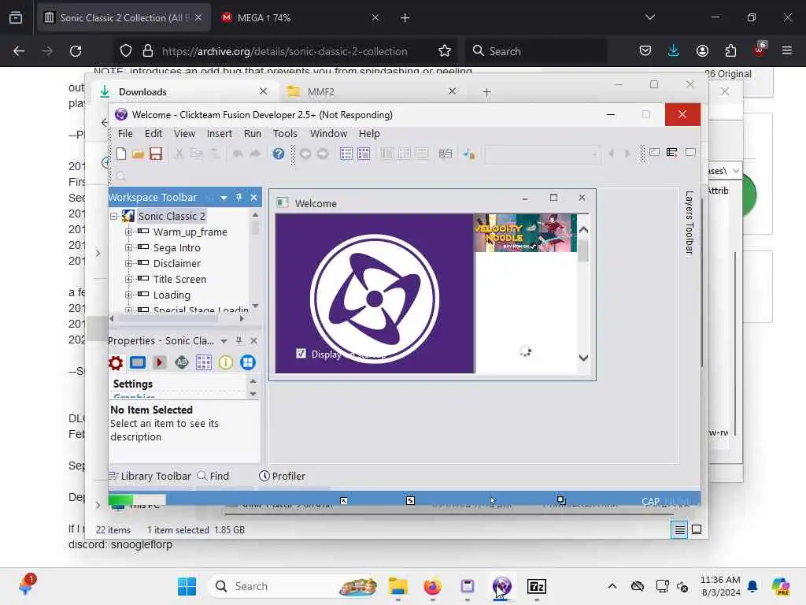Viewport: 806px width, 605px height.
Task: Click the Window properties blue screen icon
Action: 138,362
